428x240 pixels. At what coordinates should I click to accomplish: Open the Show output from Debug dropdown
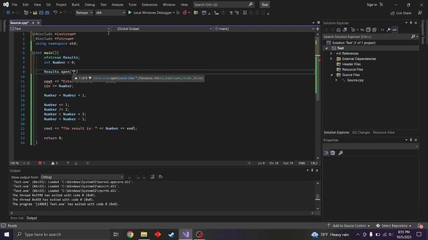(x=82, y=177)
